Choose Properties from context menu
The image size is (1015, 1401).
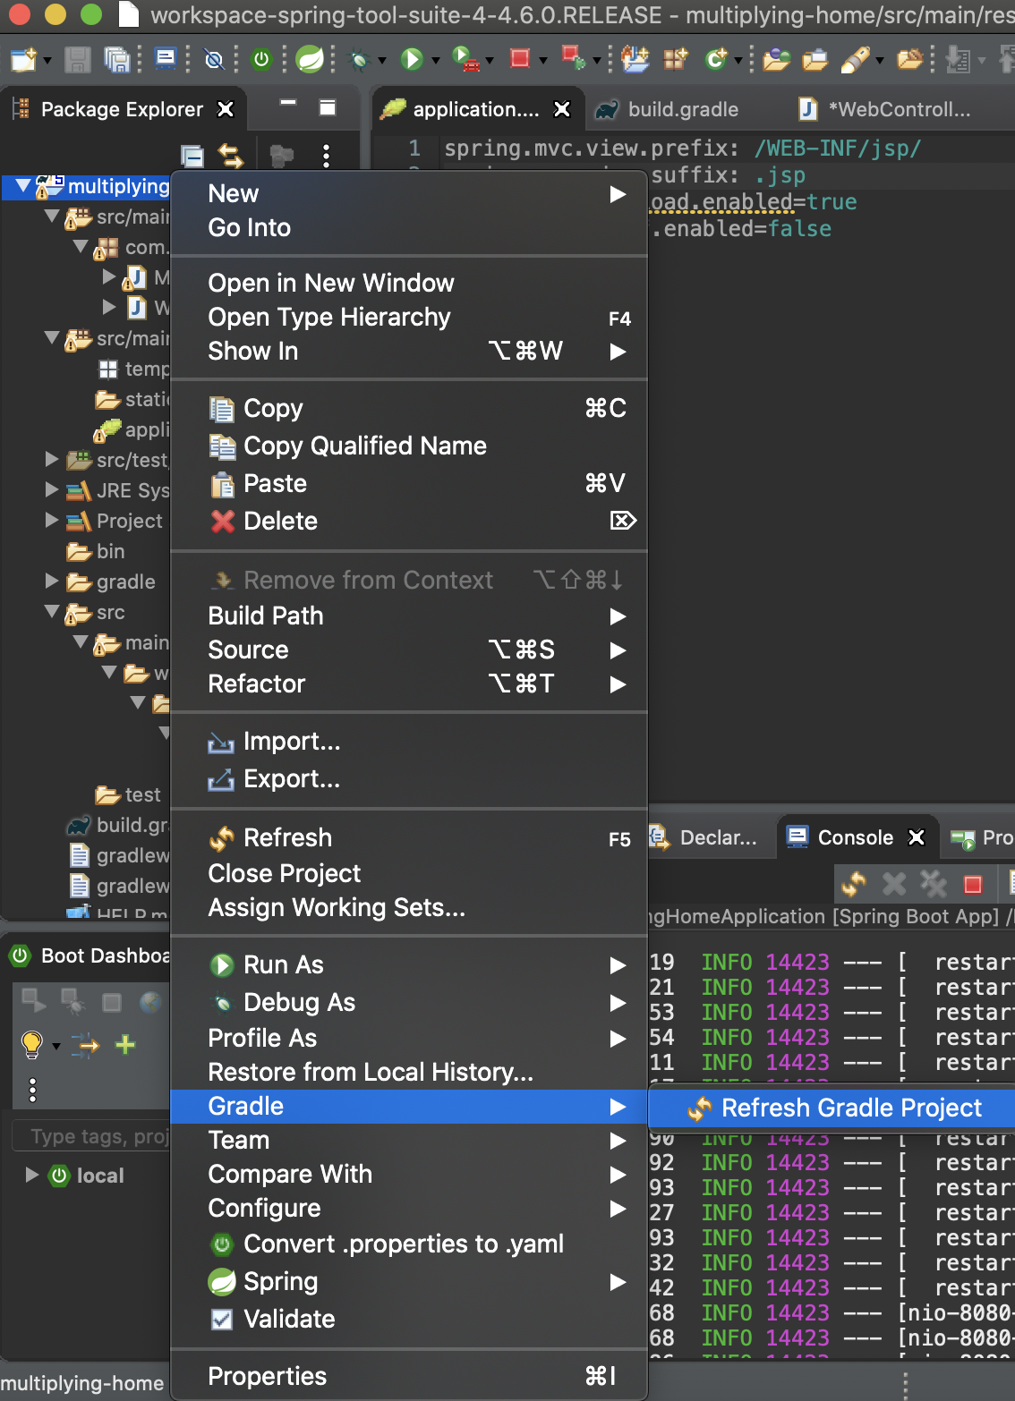tap(409, 1376)
